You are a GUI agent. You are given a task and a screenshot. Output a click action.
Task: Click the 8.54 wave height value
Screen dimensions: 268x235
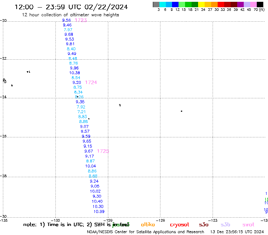click(x=76, y=78)
